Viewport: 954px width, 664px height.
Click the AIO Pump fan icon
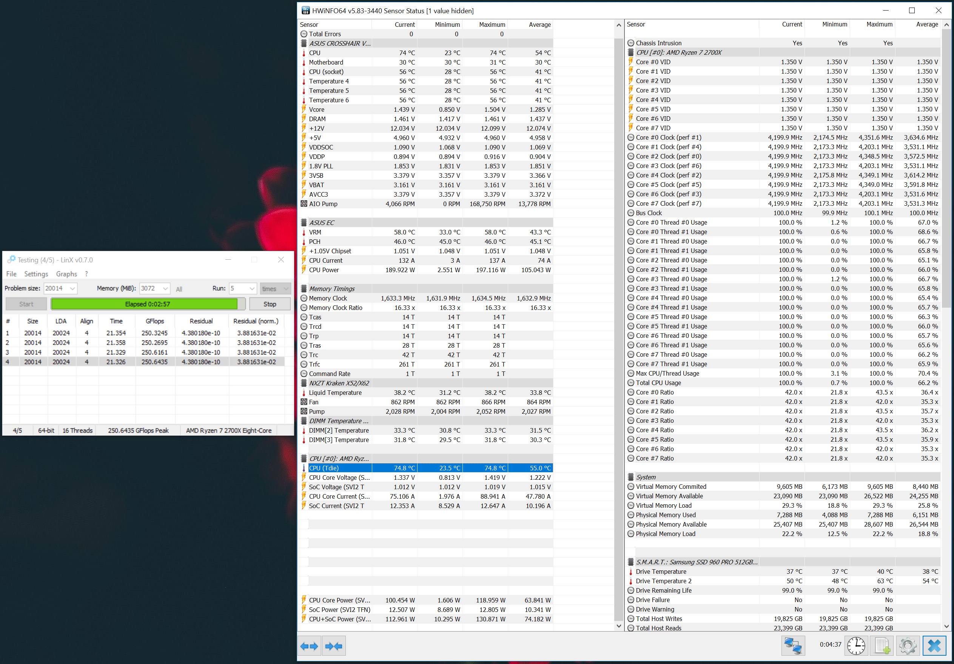(304, 203)
